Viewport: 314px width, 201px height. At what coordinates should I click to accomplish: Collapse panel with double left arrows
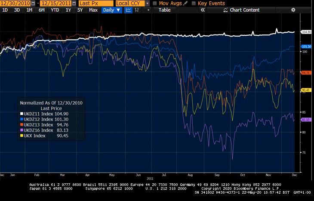[202, 10]
